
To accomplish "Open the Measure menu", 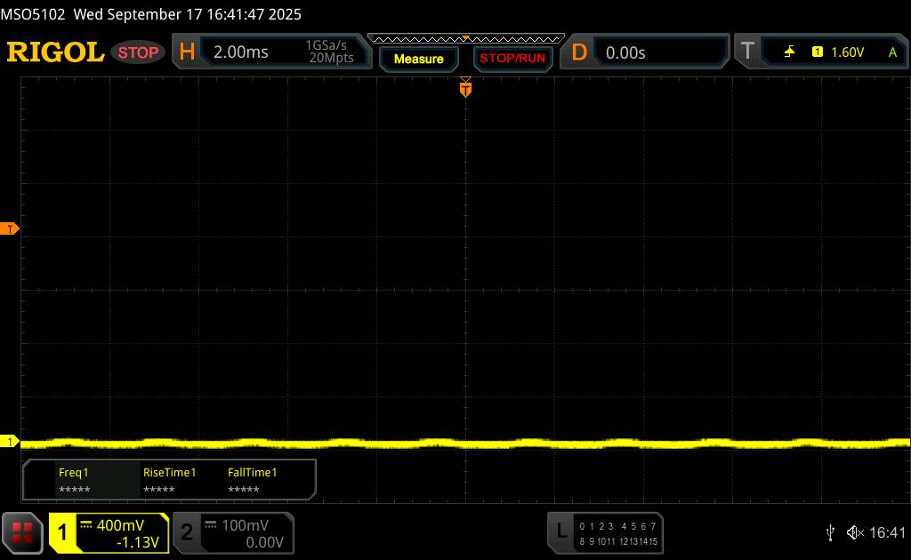I will 418,59.
